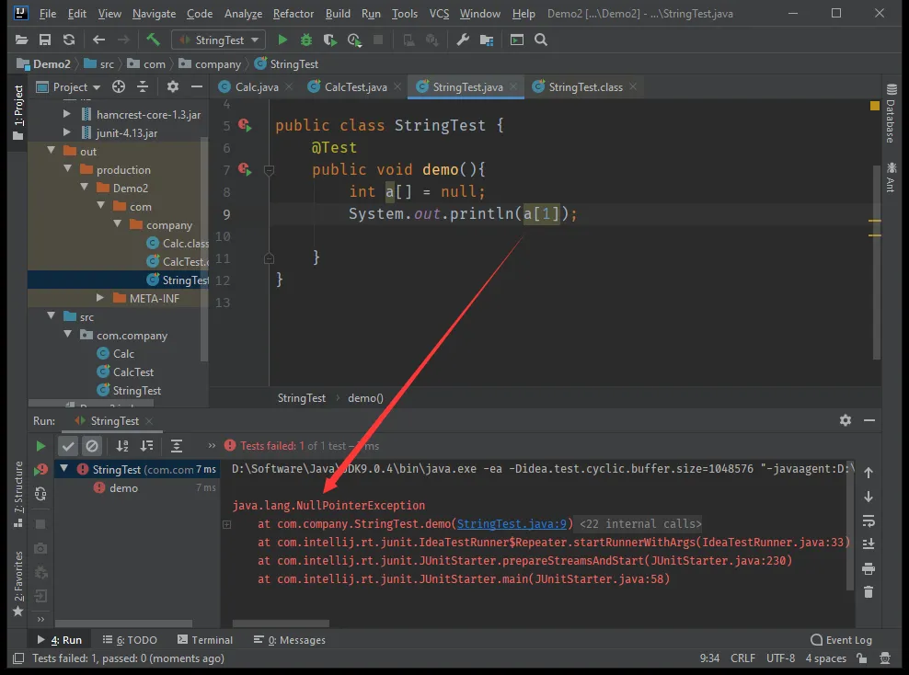
Task: Click the trash icon to clear console output
Action: [x=868, y=592]
